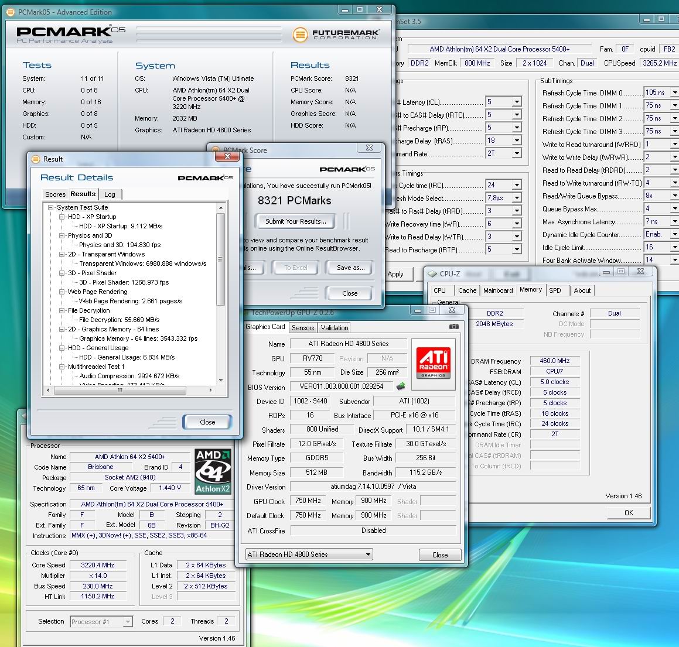679x647 pixels.
Task: Open the Cache tab in CPU-Z
Action: [x=468, y=290]
